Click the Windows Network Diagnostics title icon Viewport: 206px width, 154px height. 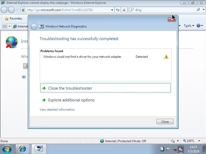click(41, 26)
